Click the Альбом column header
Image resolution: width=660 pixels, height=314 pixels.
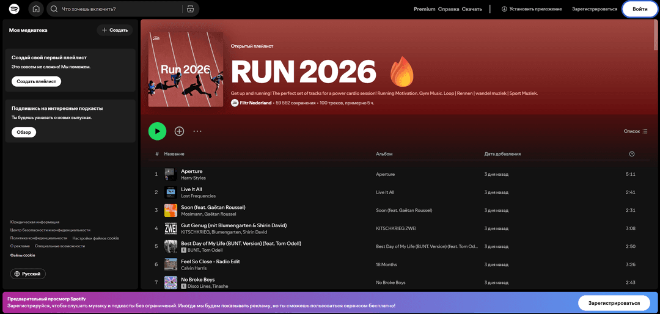point(384,154)
